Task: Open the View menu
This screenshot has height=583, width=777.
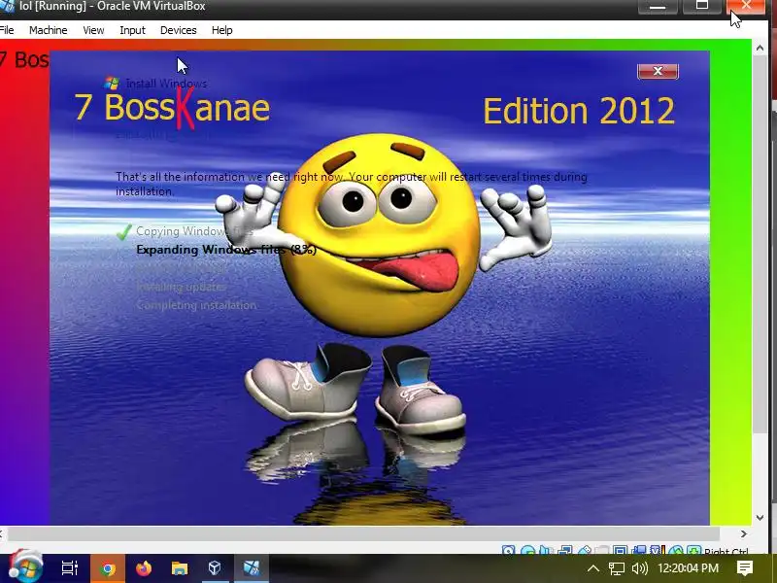Action: click(x=93, y=30)
